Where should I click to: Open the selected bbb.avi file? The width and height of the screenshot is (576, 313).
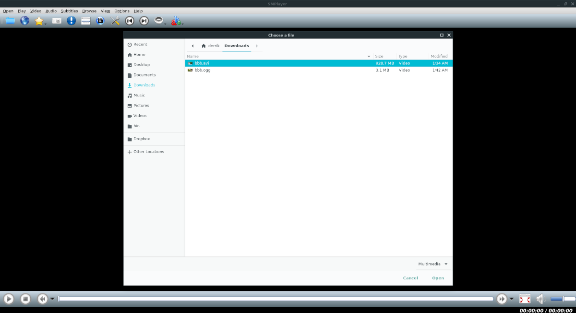coord(437,278)
